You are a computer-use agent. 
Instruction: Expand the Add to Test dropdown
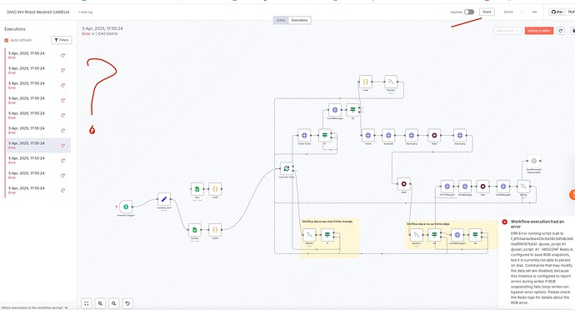pyautogui.click(x=507, y=31)
